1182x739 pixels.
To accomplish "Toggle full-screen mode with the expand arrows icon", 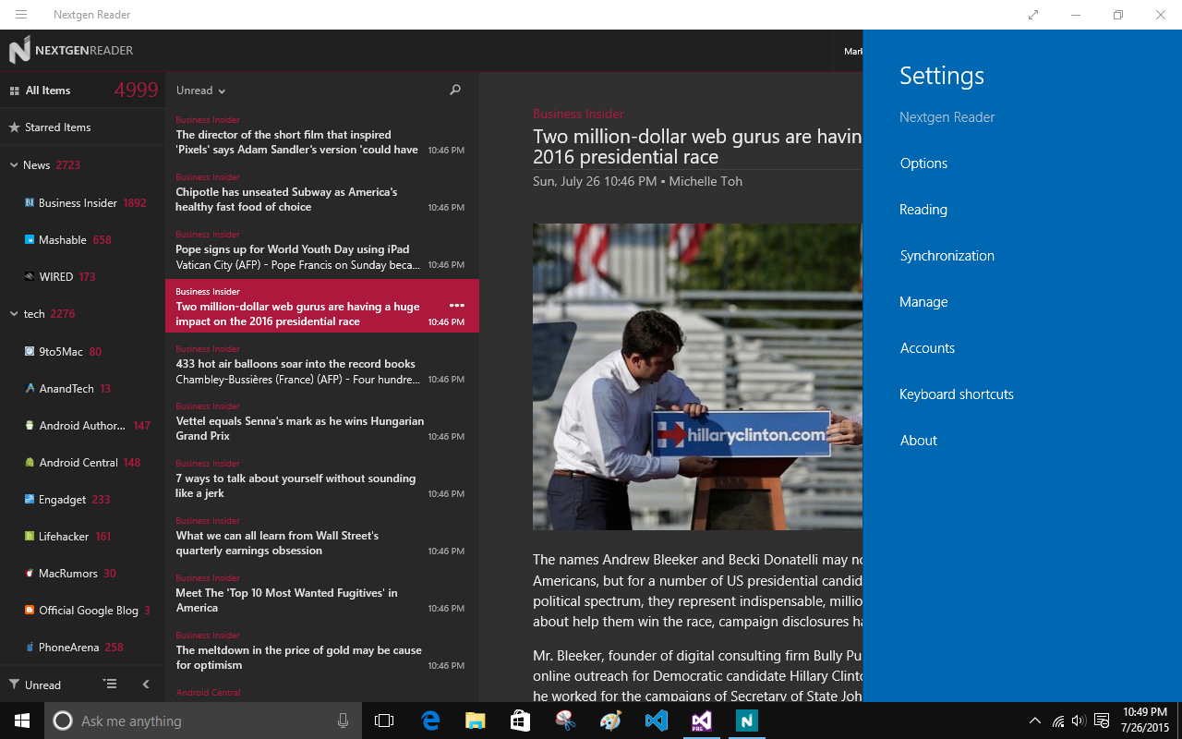I will tap(1033, 15).
